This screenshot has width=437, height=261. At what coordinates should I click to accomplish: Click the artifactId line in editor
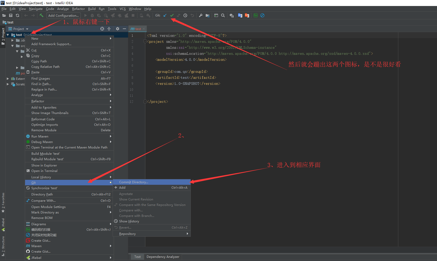point(186,78)
